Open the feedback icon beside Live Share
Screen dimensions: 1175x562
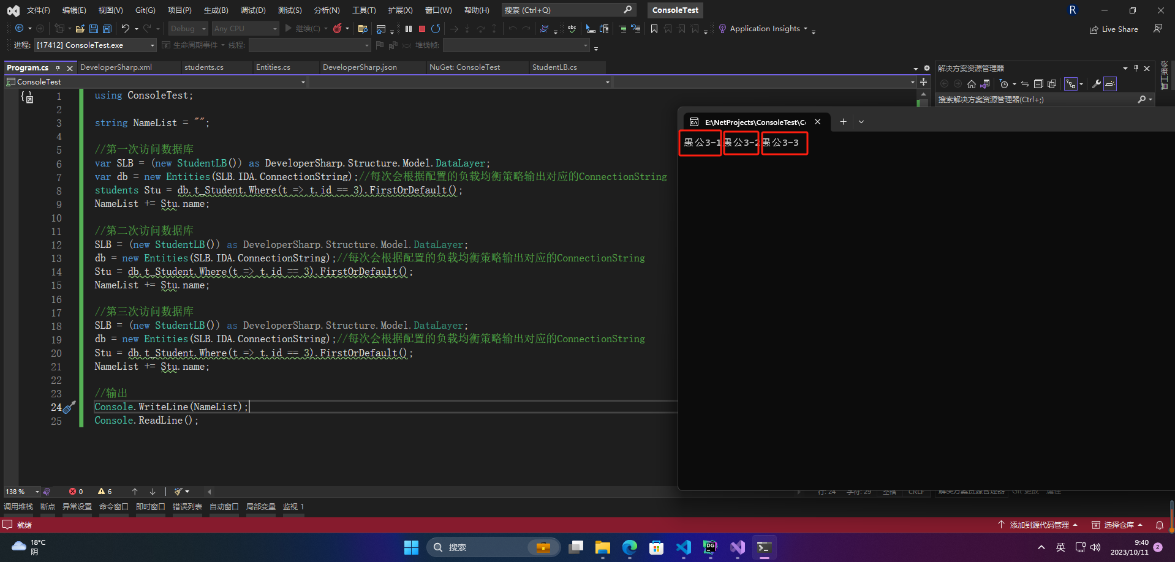point(1158,29)
